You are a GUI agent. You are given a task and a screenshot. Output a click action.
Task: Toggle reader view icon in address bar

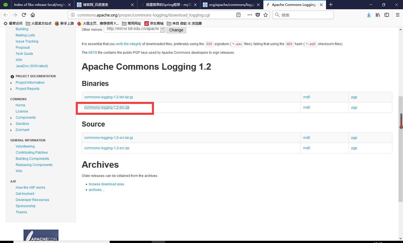[x=238, y=15]
